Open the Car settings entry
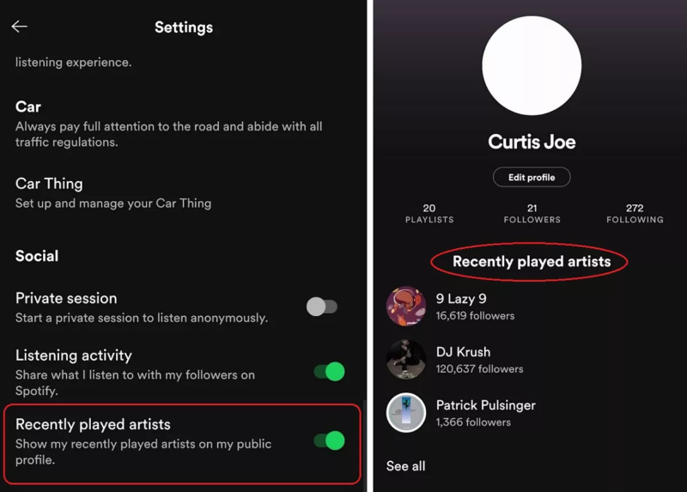Screen dimensions: 687x492 tap(168, 124)
